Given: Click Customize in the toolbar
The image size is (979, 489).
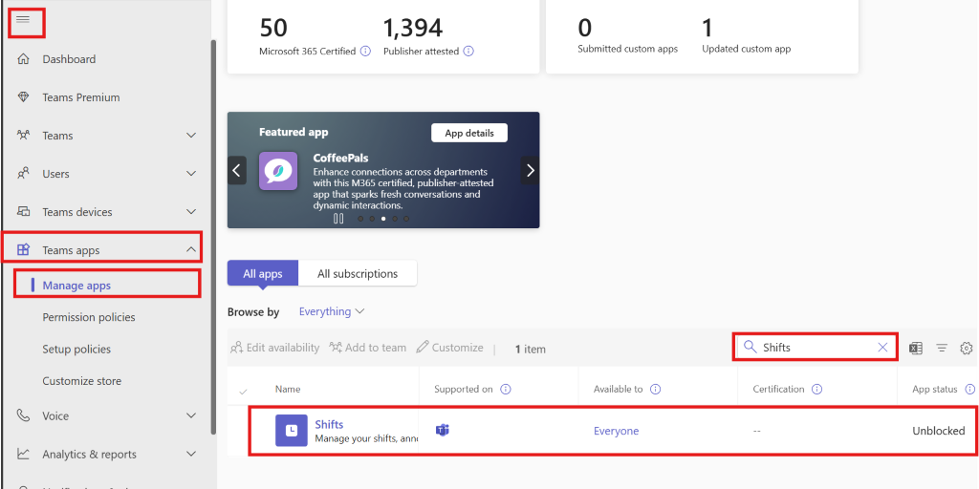Looking at the screenshot, I should [449, 348].
